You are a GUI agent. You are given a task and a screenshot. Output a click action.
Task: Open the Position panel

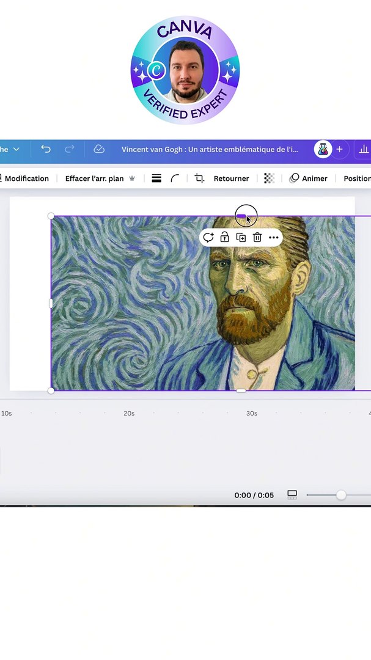coord(357,178)
